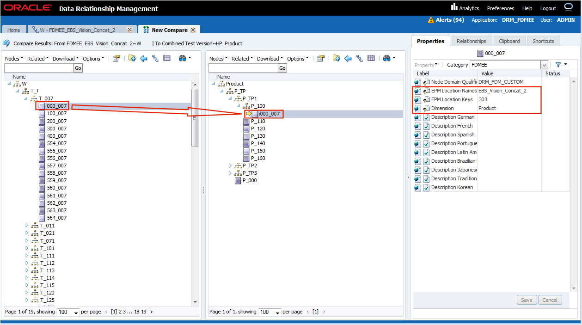Click the folder-up icon in left pane toolbar
The image size is (582, 325).
pyautogui.click(x=132, y=58)
